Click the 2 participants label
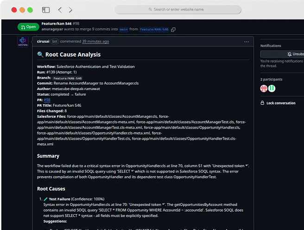 click(271, 79)
